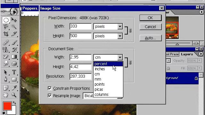Activate the Crop tool
Screen dimensions: 205x115
(x=6, y=34)
